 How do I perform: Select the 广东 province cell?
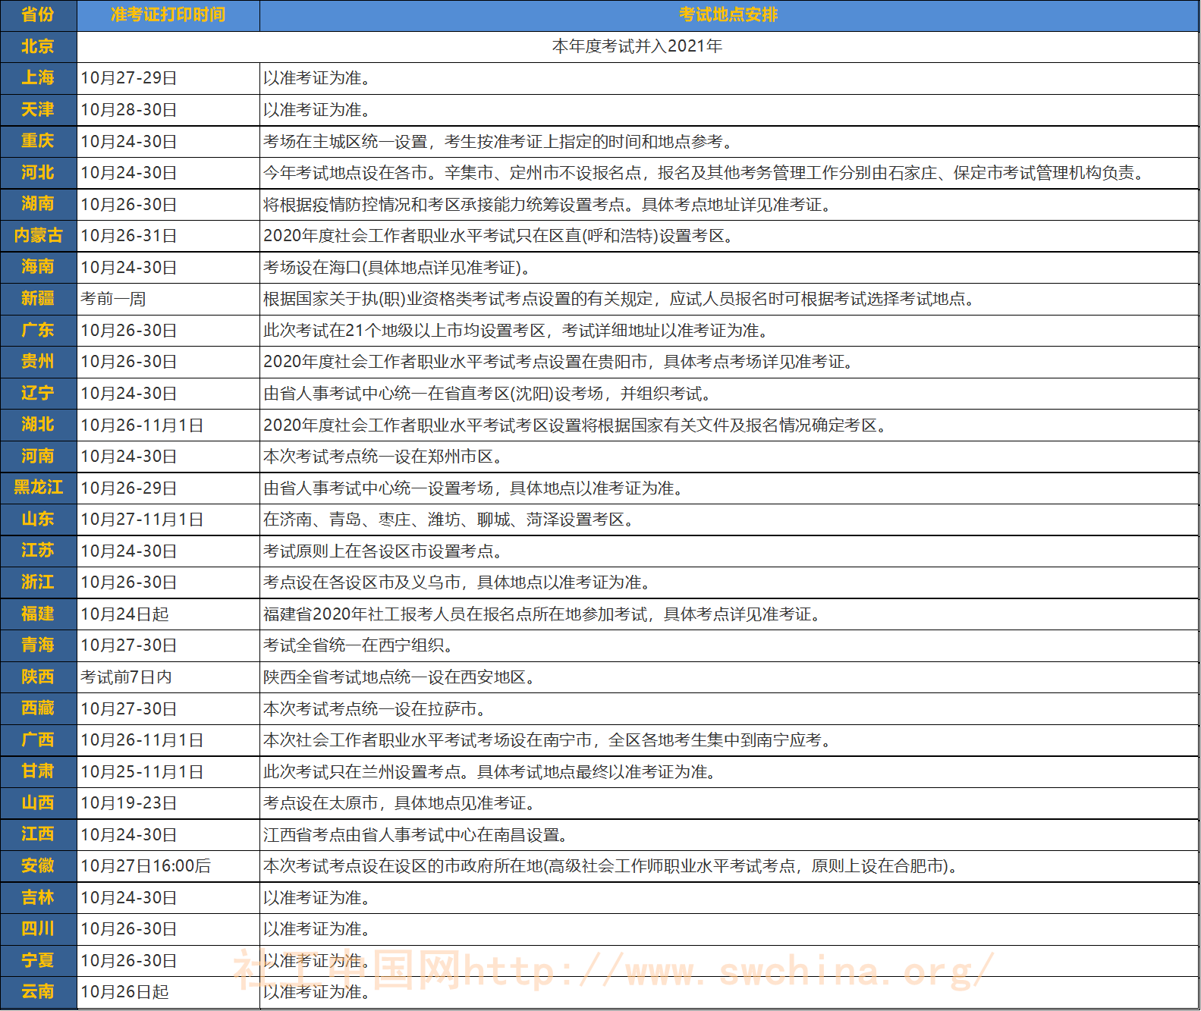(x=38, y=331)
